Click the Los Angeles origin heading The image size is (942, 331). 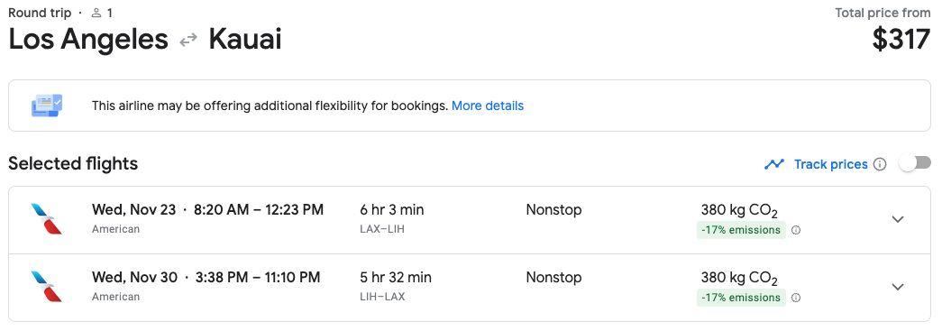pyautogui.click(x=87, y=40)
